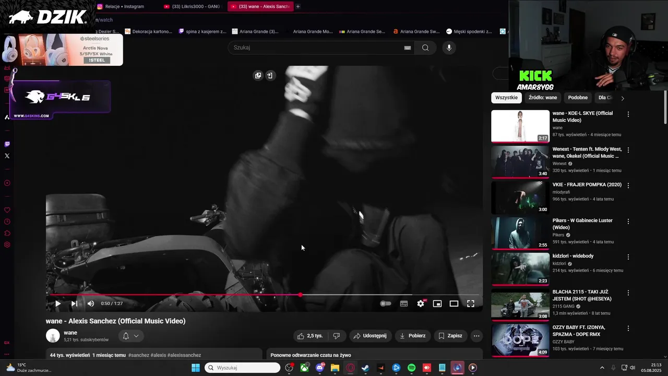The height and width of the screenshot is (376, 668).
Task: Click the search magnifier button
Action: [x=425, y=48]
